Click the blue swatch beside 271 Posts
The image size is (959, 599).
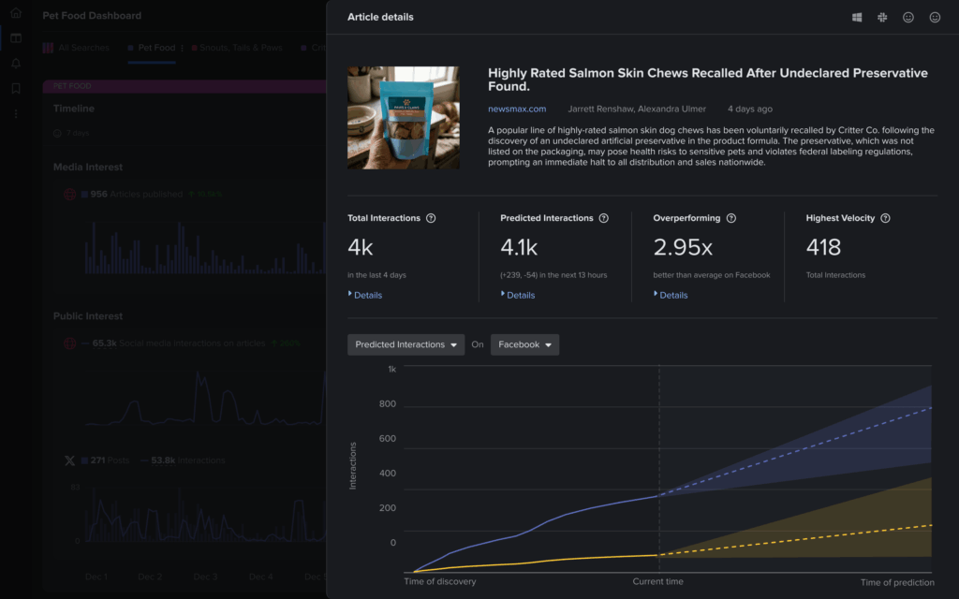pyautogui.click(x=84, y=460)
